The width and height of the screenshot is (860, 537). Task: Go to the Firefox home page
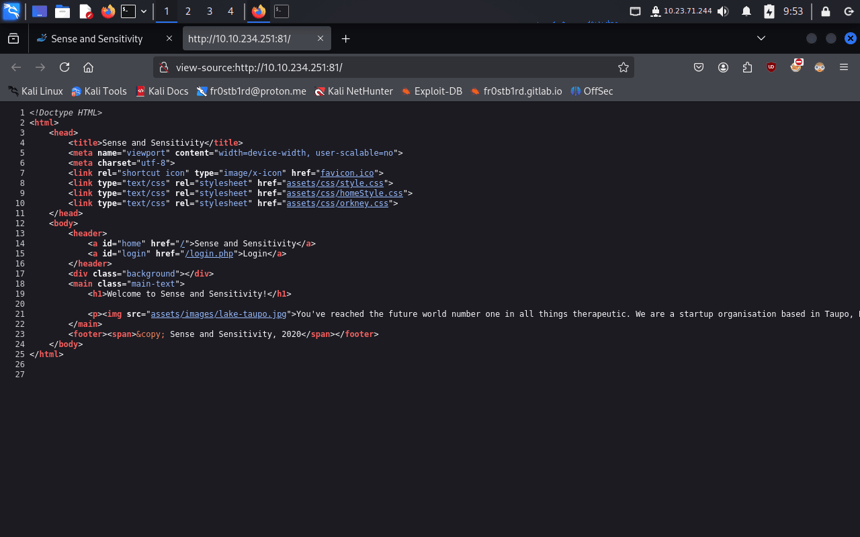click(88, 67)
